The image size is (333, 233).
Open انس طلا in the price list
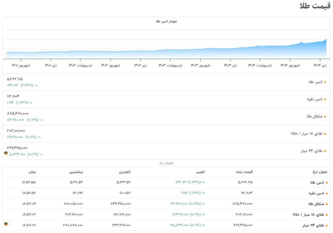(316, 82)
